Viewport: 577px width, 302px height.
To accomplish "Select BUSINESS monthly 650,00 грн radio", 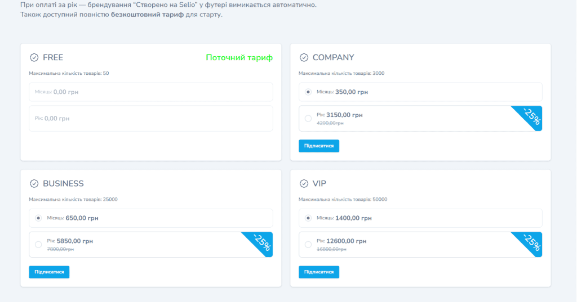I will (x=38, y=218).
